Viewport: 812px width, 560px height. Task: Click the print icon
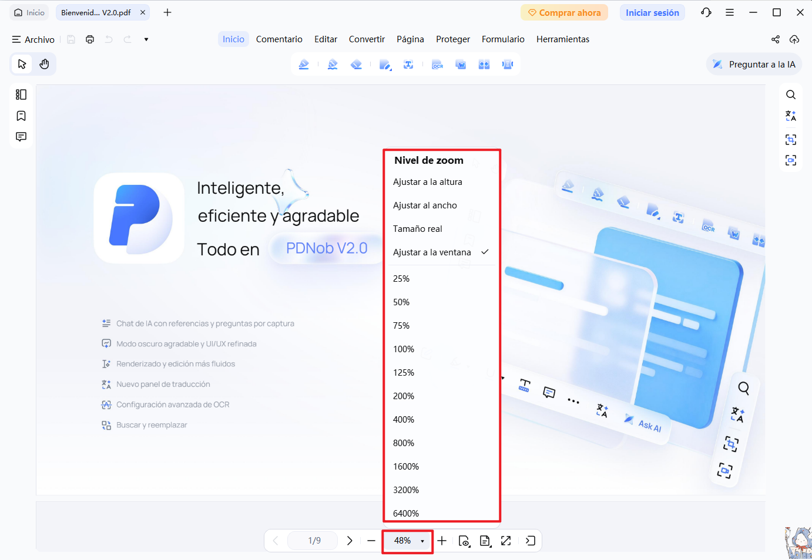coord(90,39)
